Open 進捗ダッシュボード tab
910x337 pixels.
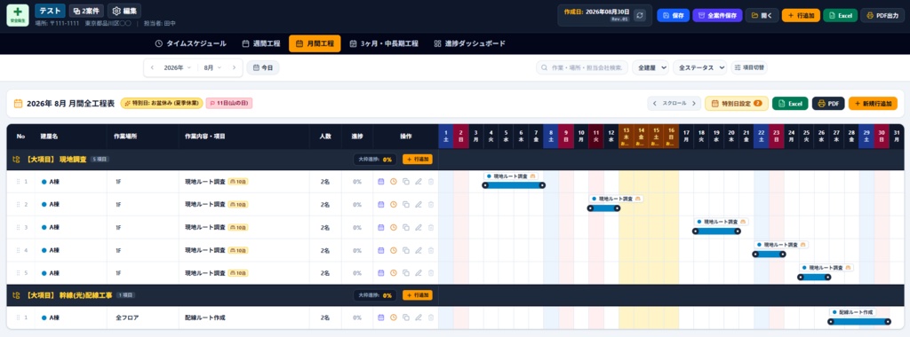coord(469,43)
